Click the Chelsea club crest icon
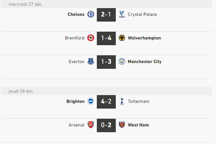The height and width of the screenshot is (144, 216). pyautogui.click(x=91, y=15)
